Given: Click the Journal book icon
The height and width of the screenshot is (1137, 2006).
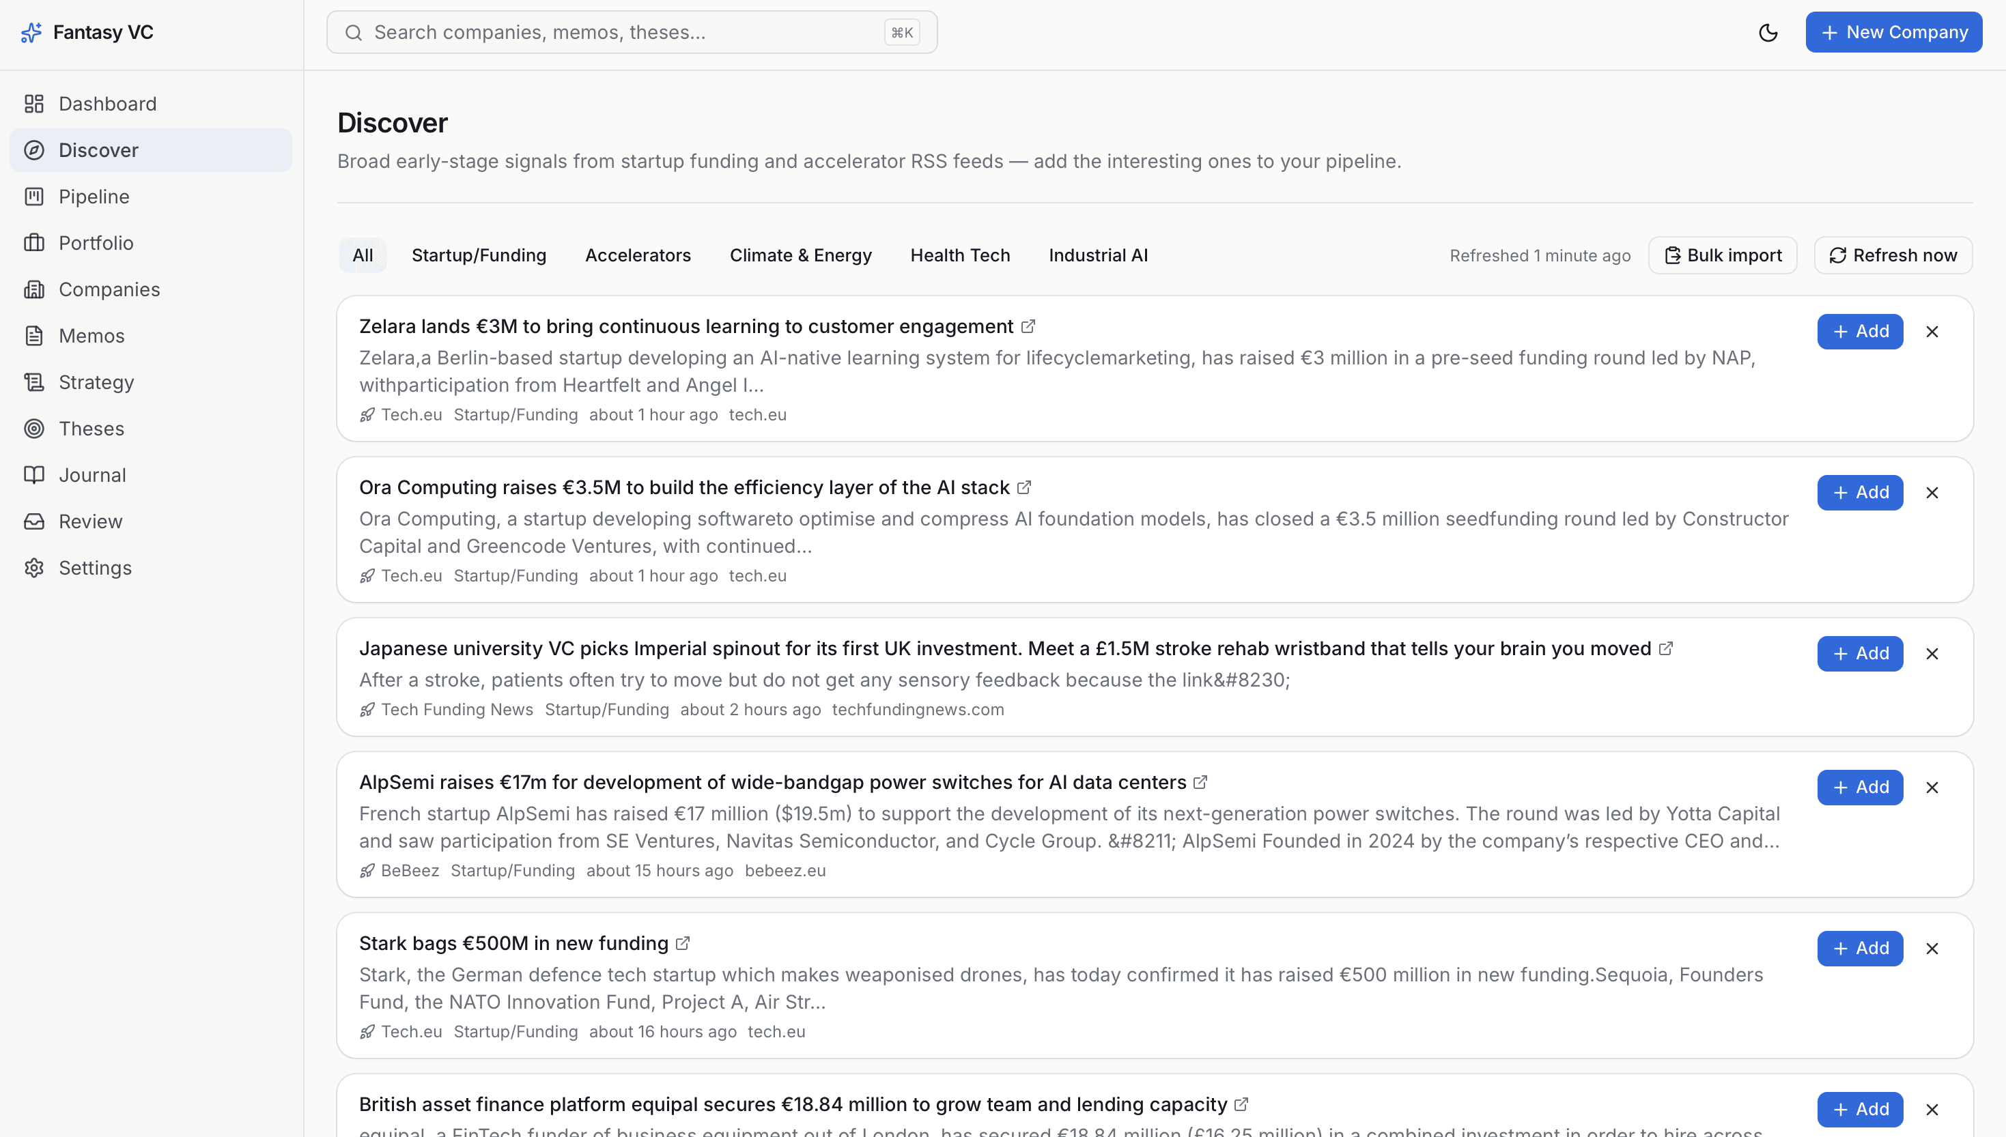Looking at the screenshot, I should 33,475.
